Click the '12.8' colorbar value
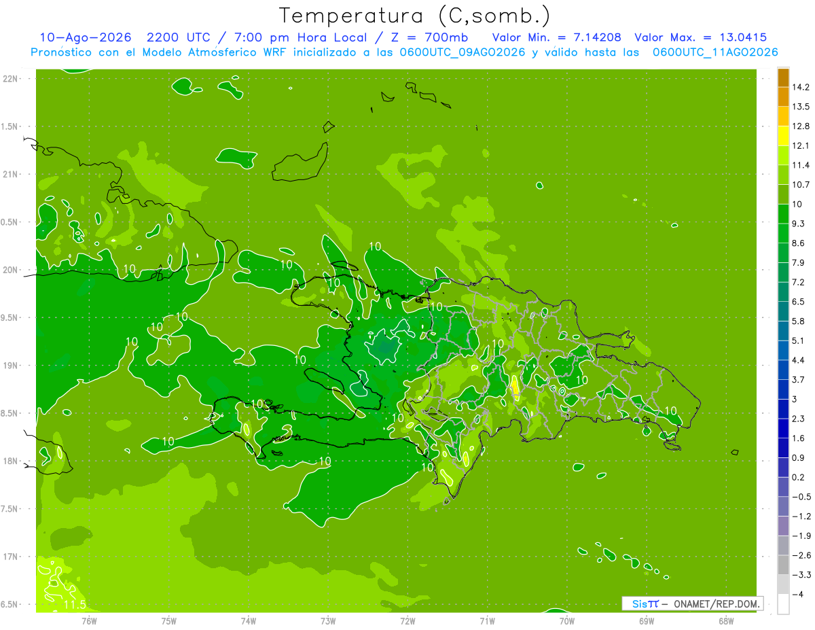Image resolution: width=815 pixels, height=630 pixels. coord(801,126)
